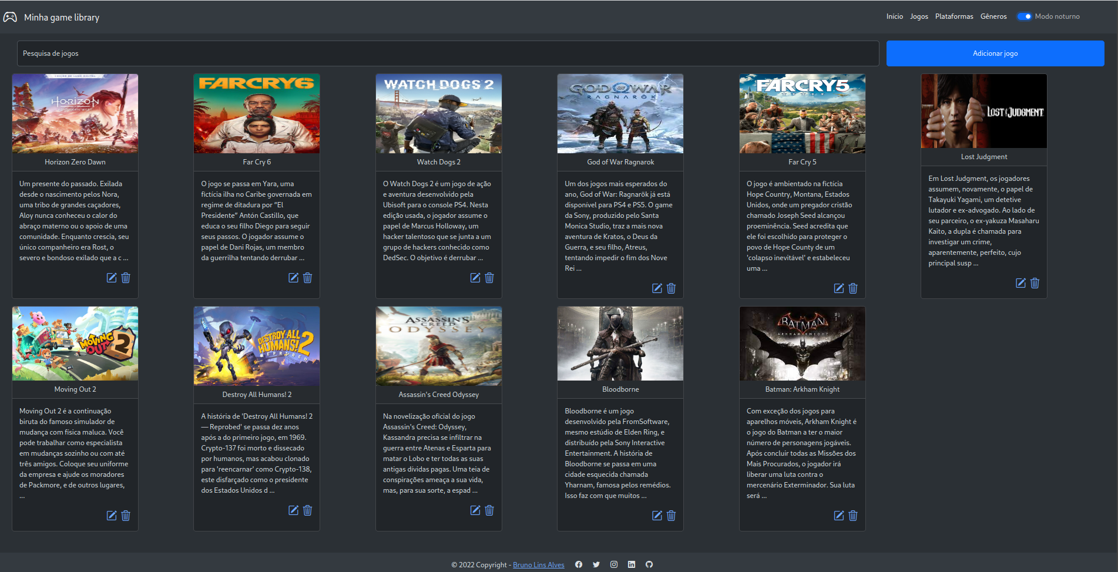The height and width of the screenshot is (572, 1118).
Task: Click the Far Cry 5 title text
Action: pos(803,162)
